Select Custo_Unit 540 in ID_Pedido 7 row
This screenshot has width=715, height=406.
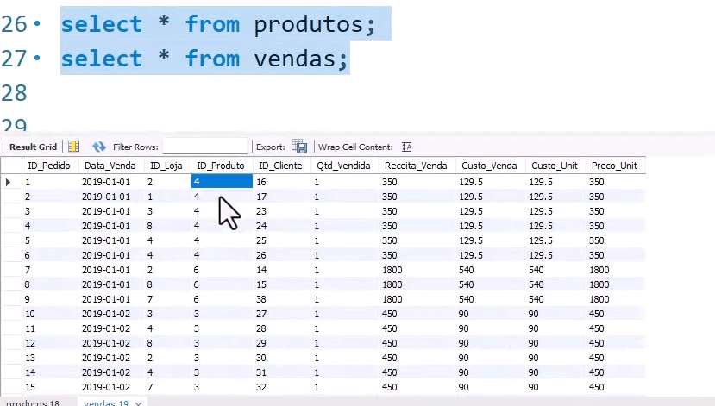pos(555,270)
